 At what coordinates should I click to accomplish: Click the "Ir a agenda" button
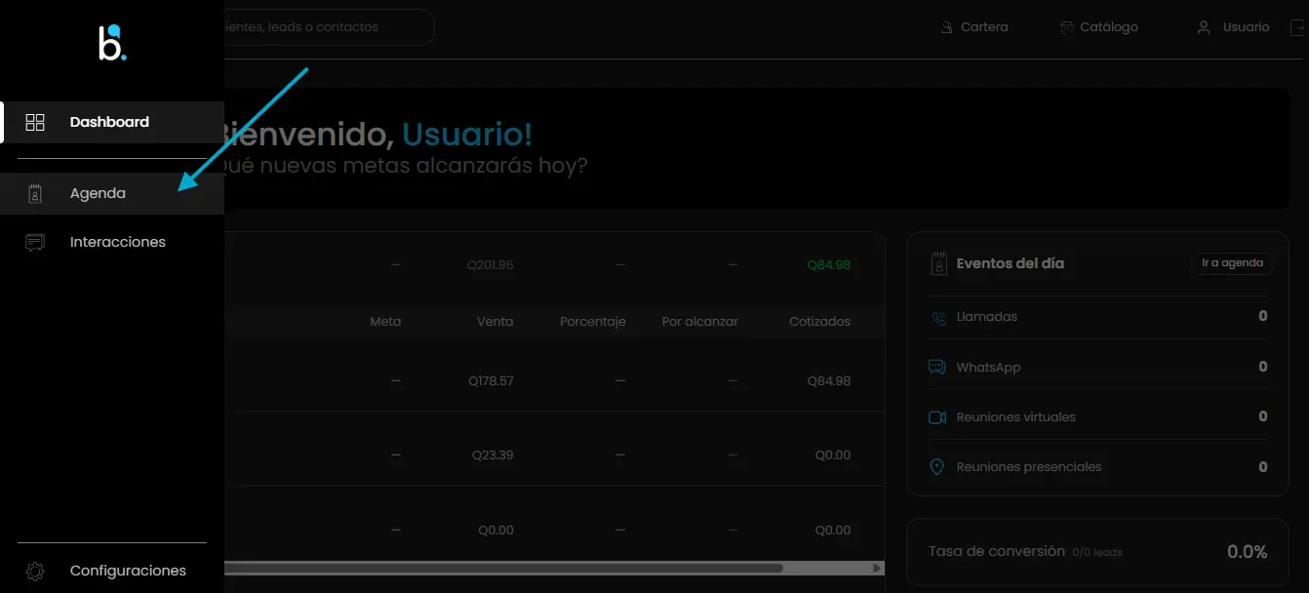point(1233,263)
